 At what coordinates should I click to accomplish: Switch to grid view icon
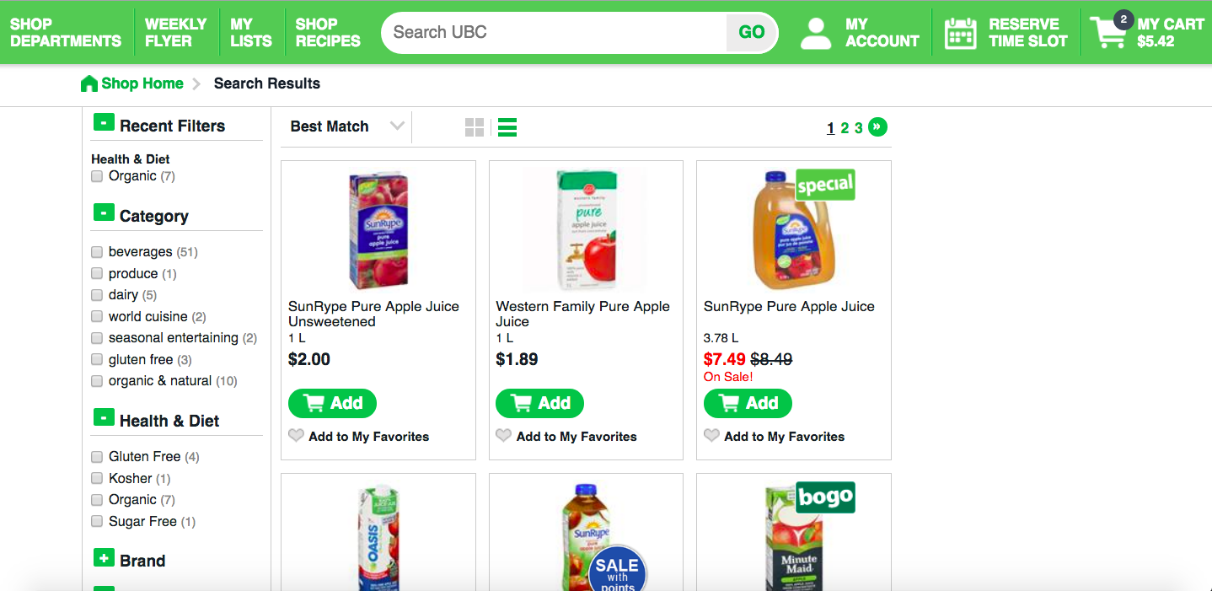point(475,127)
